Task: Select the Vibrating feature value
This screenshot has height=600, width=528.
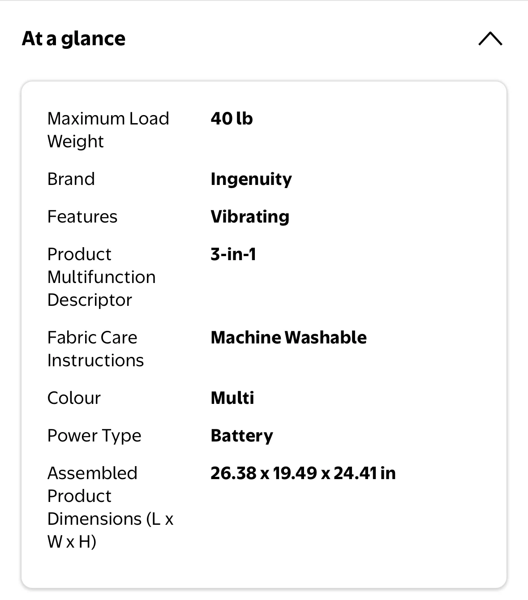Action: coord(250,217)
